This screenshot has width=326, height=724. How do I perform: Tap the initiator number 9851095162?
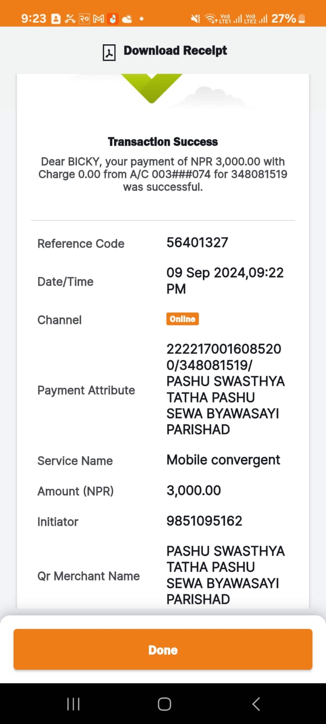204,521
